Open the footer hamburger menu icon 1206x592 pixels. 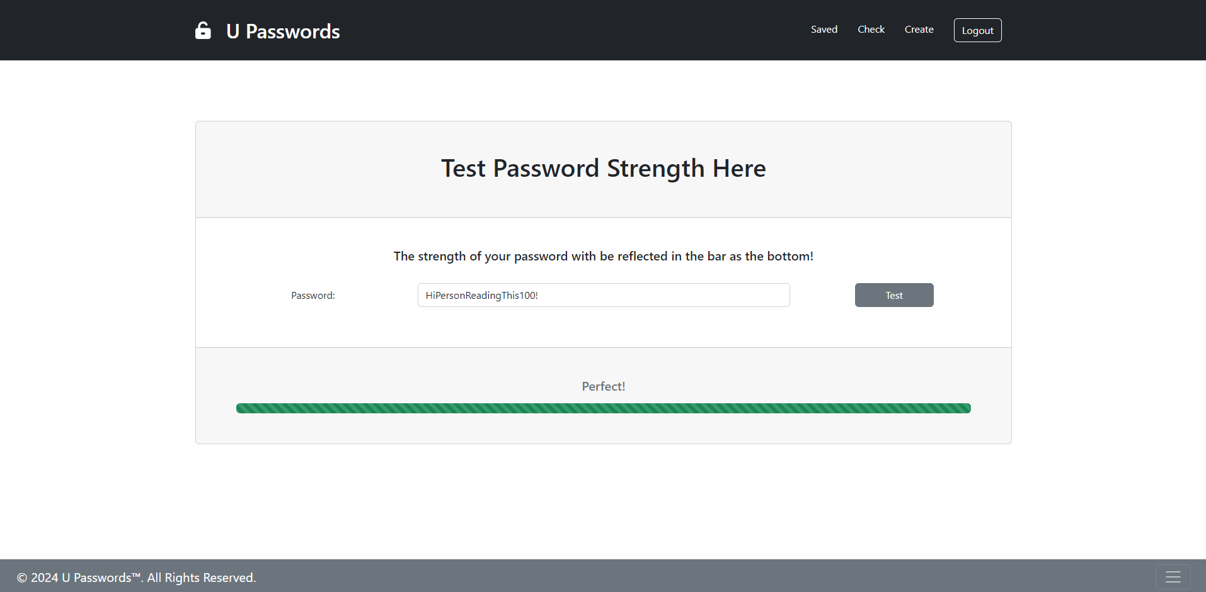(x=1173, y=577)
